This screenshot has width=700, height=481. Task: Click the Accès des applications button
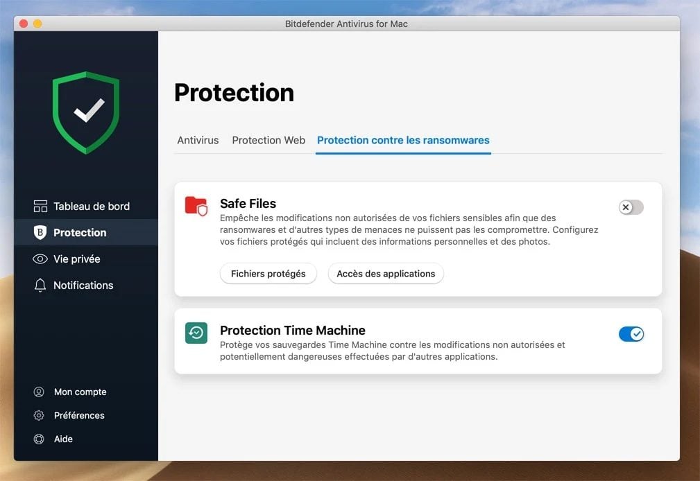(x=386, y=274)
